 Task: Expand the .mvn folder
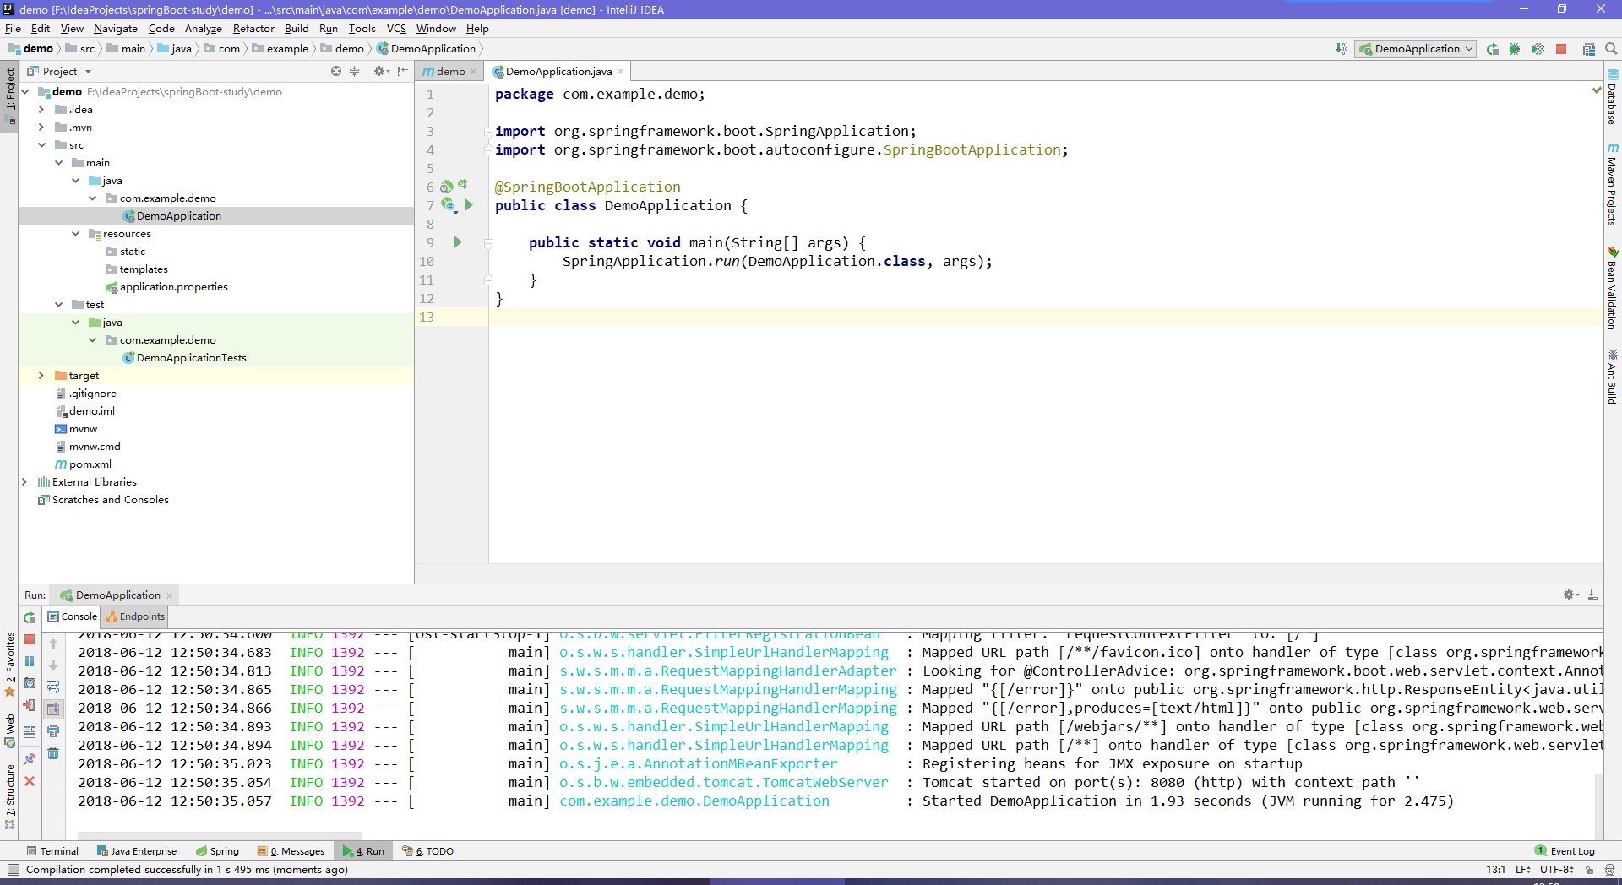click(41, 128)
